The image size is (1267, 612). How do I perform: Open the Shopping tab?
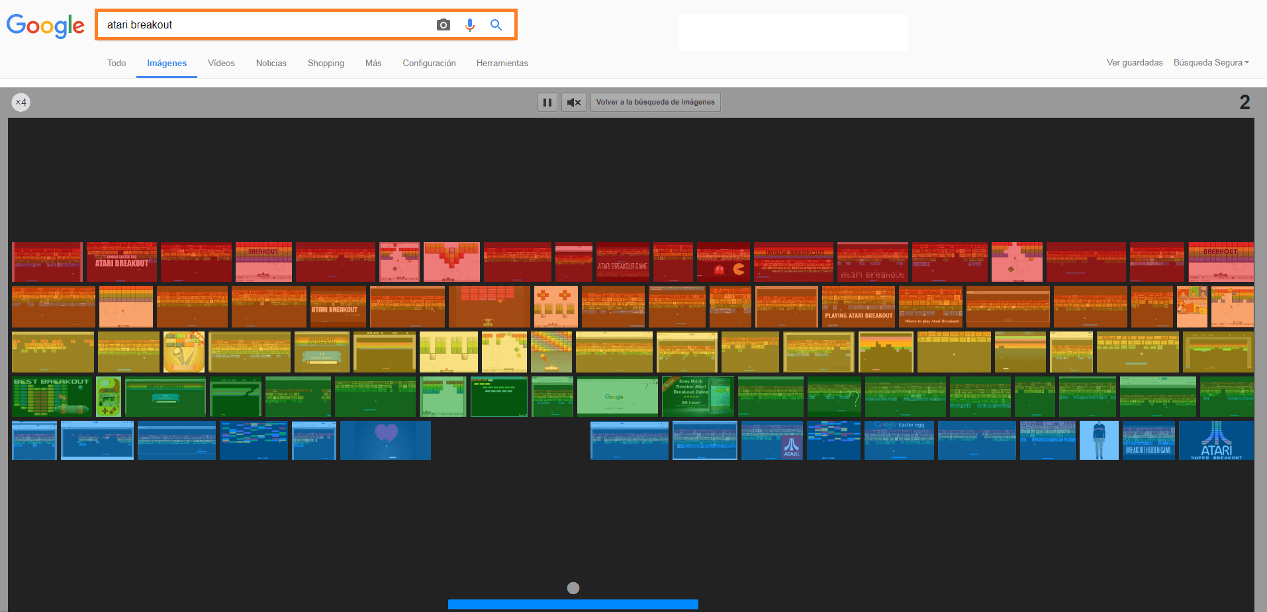[326, 64]
